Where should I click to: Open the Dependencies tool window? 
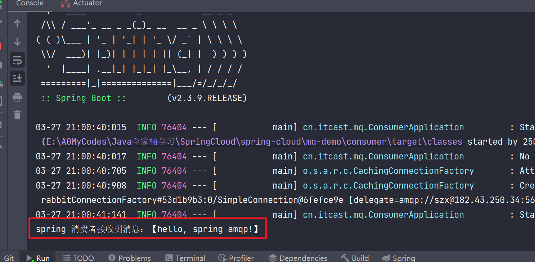(298, 258)
